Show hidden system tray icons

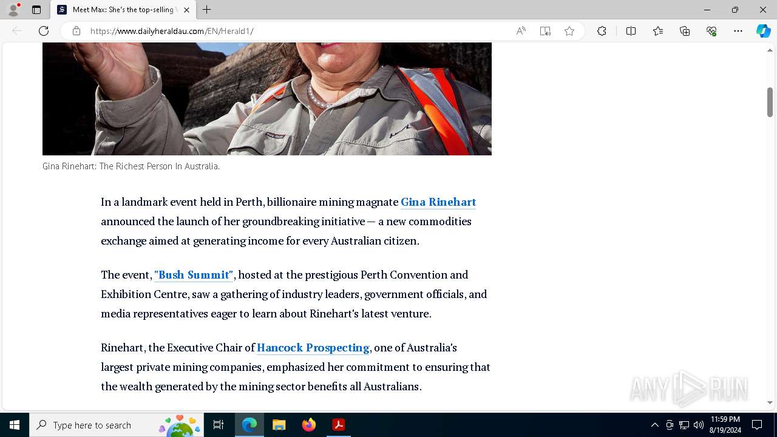click(x=654, y=425)
